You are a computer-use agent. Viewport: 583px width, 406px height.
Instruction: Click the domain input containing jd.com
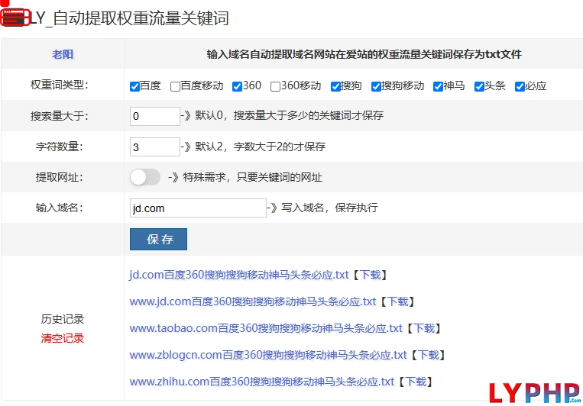pos(197,208)
